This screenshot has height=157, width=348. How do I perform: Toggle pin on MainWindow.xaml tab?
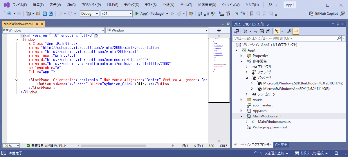point(37,24)
